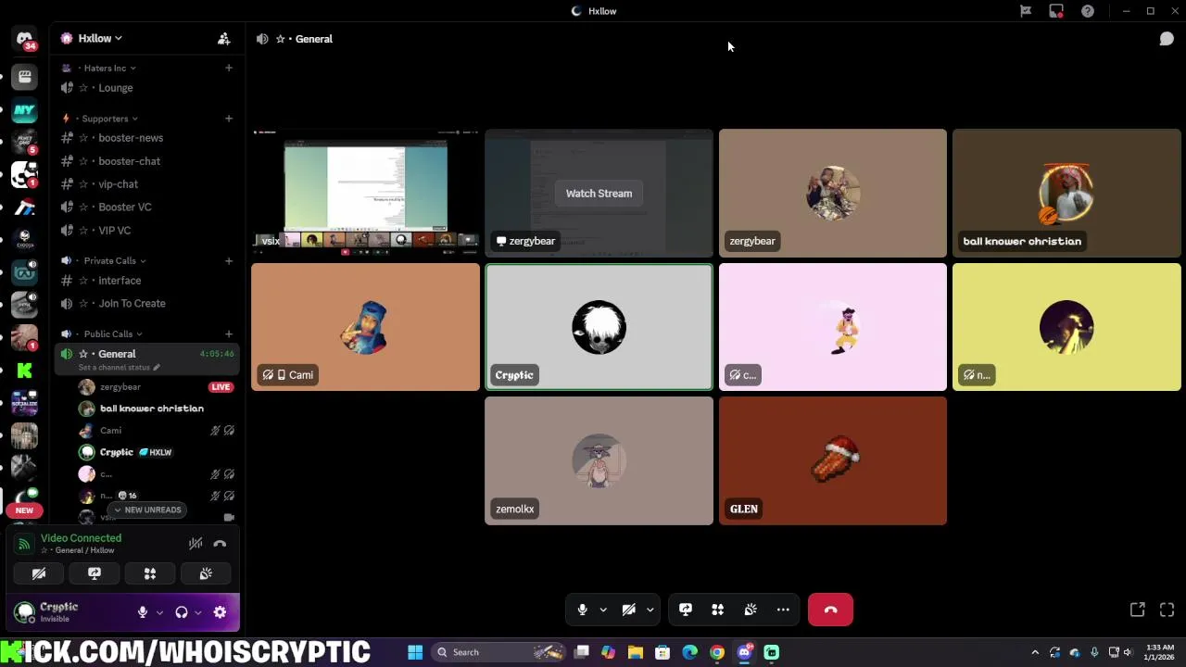Disconnect using the Video Connected panel phone icon

pos(220,544)
